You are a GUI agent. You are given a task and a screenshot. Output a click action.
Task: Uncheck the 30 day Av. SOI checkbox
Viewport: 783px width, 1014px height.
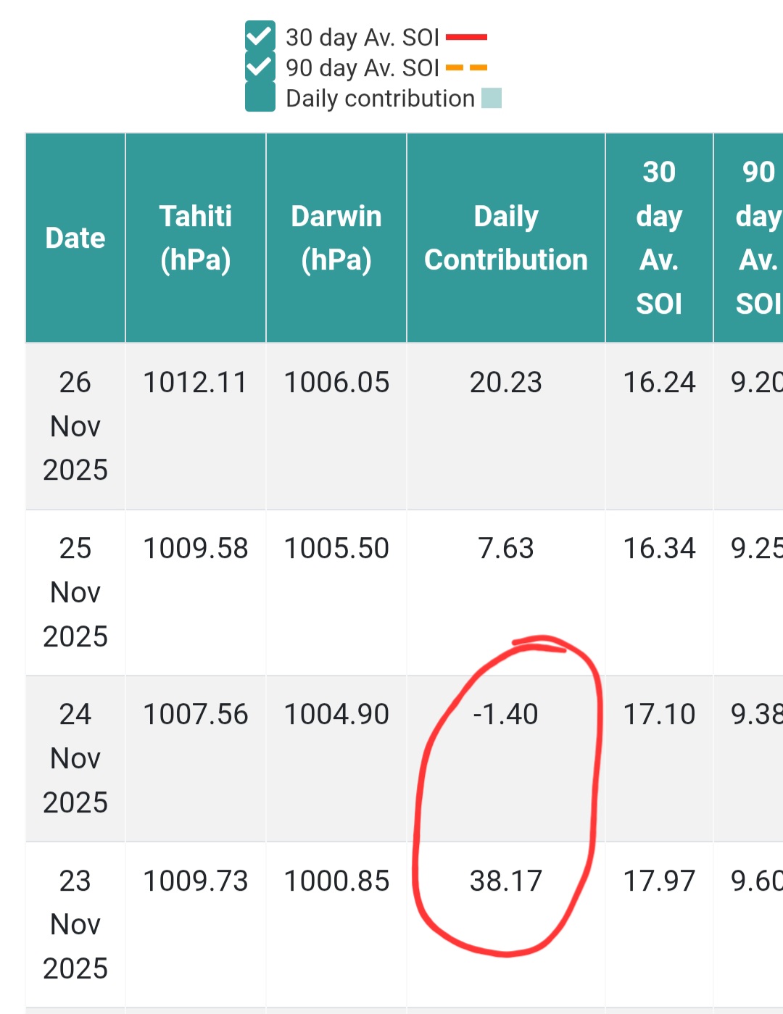260,36
